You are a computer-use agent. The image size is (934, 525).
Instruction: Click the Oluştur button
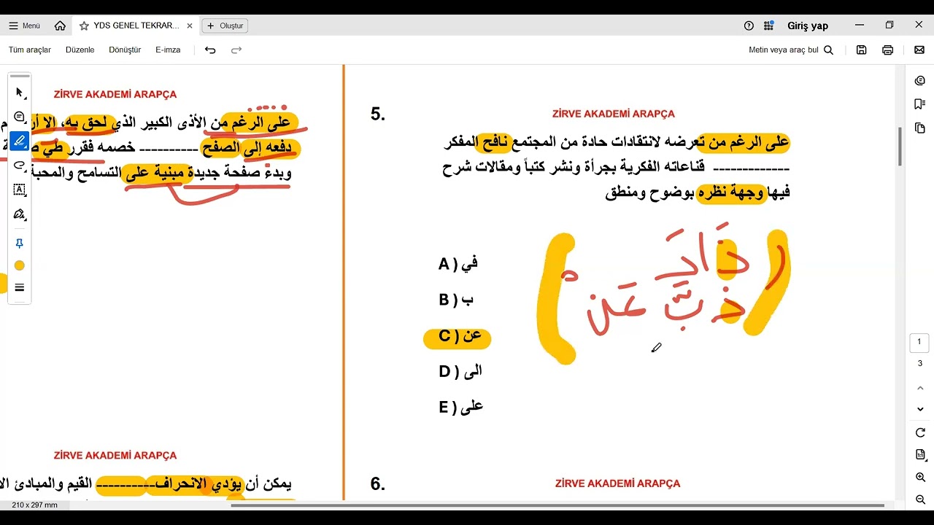coord(225,26)
